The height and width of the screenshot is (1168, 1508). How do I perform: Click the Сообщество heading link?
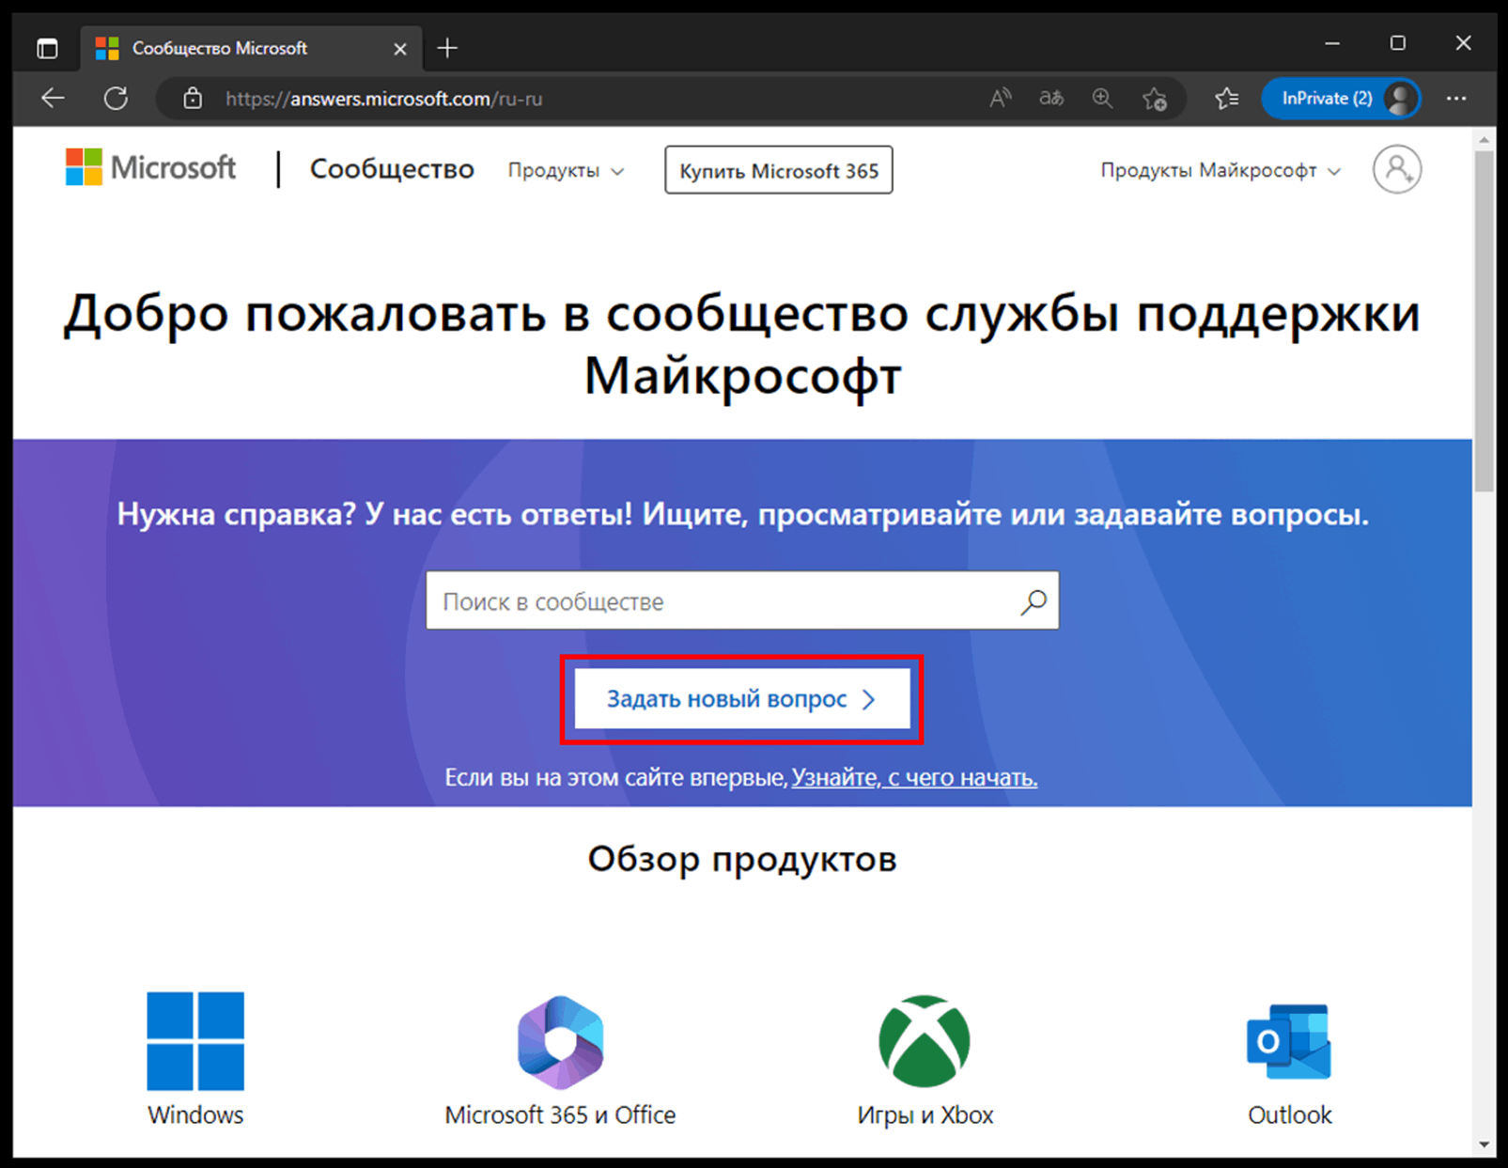(x=392, y=169)
